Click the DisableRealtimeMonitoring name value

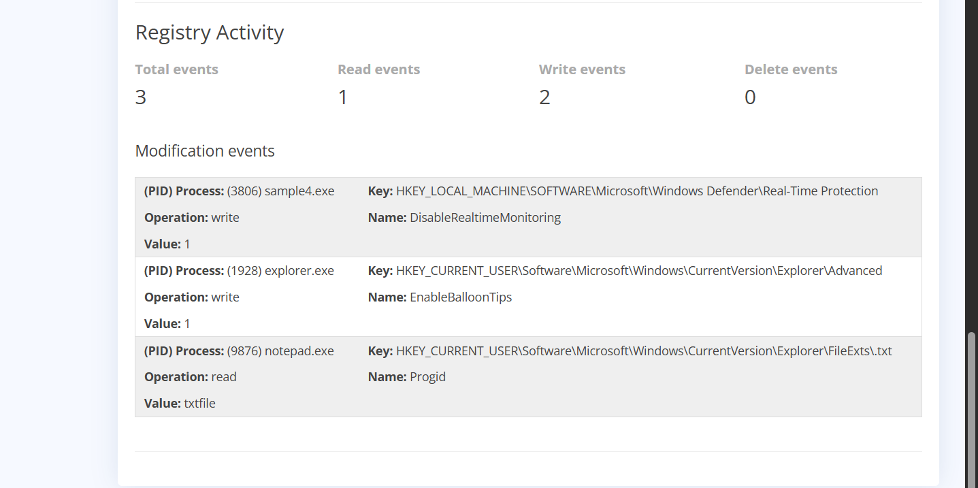click(485, 218)
